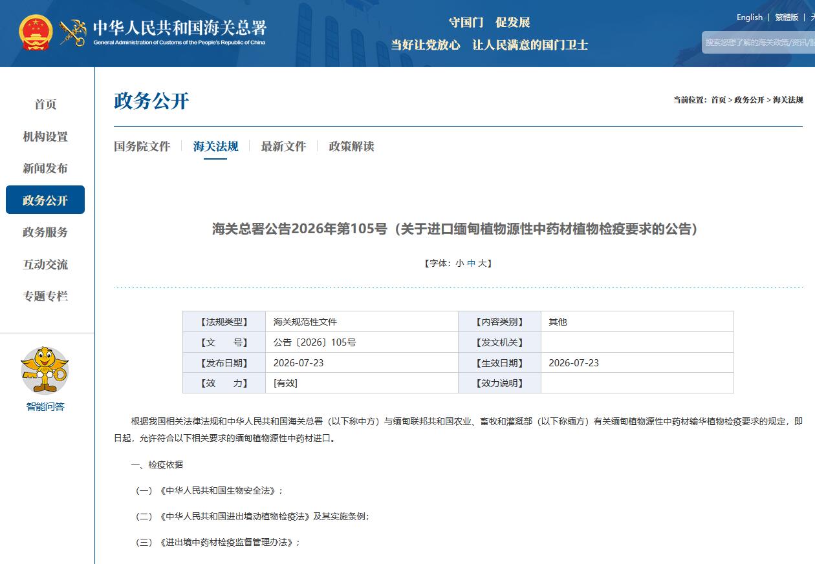This screenshot has width=815, height=564.
Task: Set font size to 大
Action: (x=482, y=263)
